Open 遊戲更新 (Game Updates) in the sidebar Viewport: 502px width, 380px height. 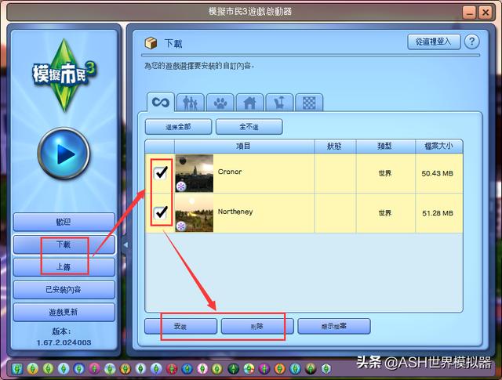tap(64, 312)
